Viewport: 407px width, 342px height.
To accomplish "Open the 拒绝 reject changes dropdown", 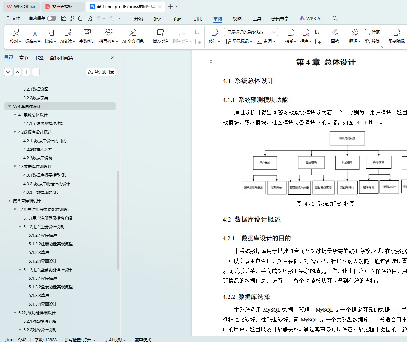I will coord(311,41).
